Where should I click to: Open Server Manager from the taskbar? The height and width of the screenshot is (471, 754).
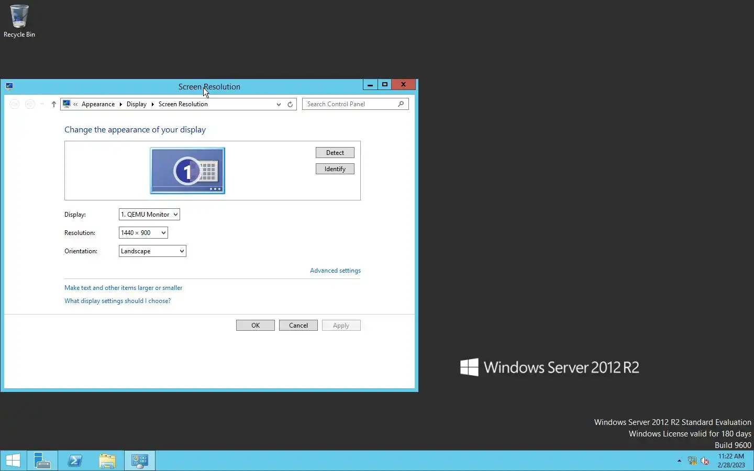42,461
